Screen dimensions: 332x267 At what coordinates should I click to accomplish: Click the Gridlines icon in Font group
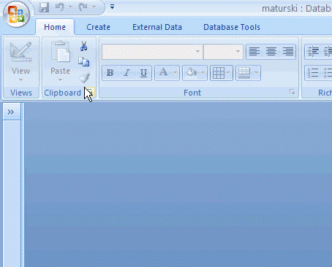tap(219, 73)
